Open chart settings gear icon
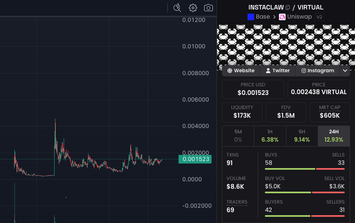 pyautogui.click(x=193, y=8)
